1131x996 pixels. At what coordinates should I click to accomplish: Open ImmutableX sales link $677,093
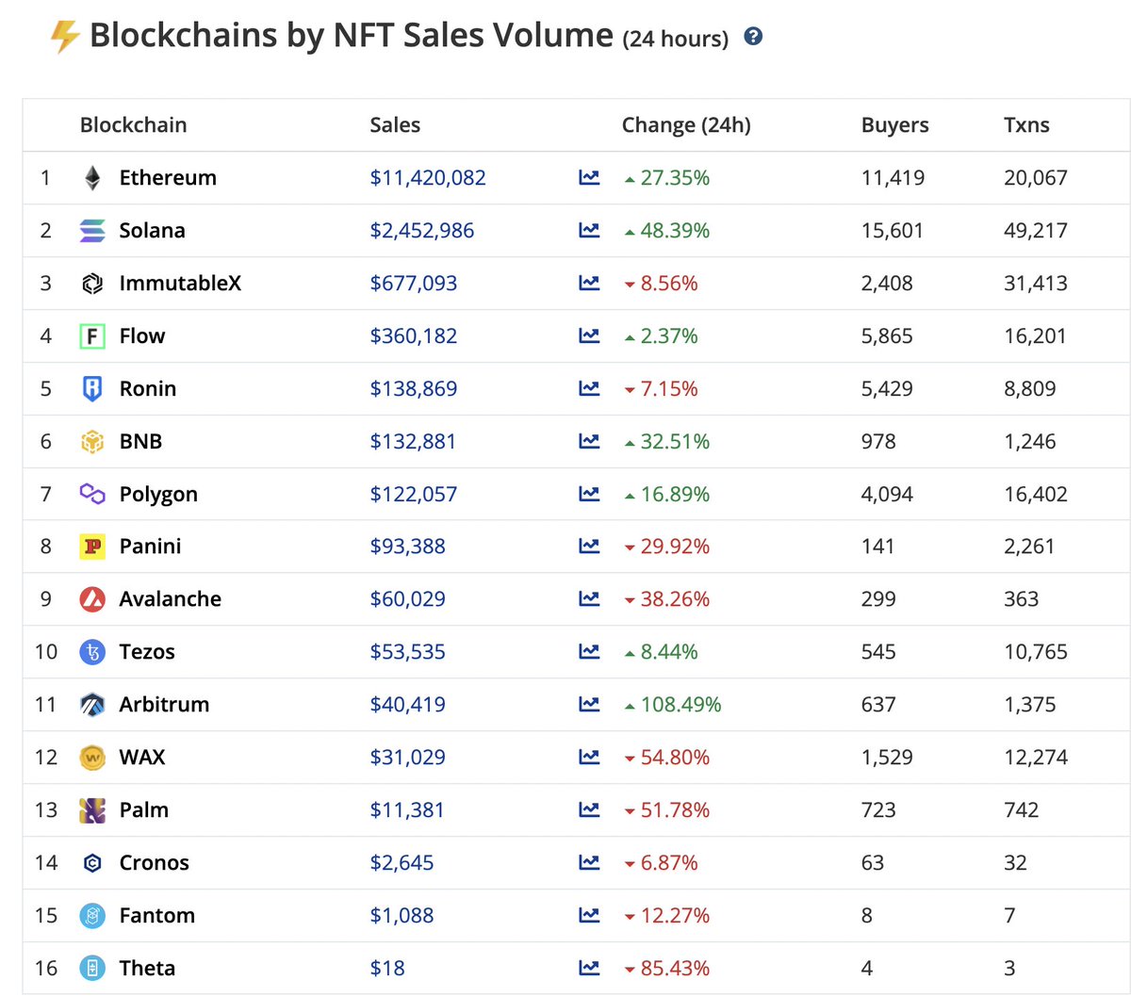click(414, 284)
